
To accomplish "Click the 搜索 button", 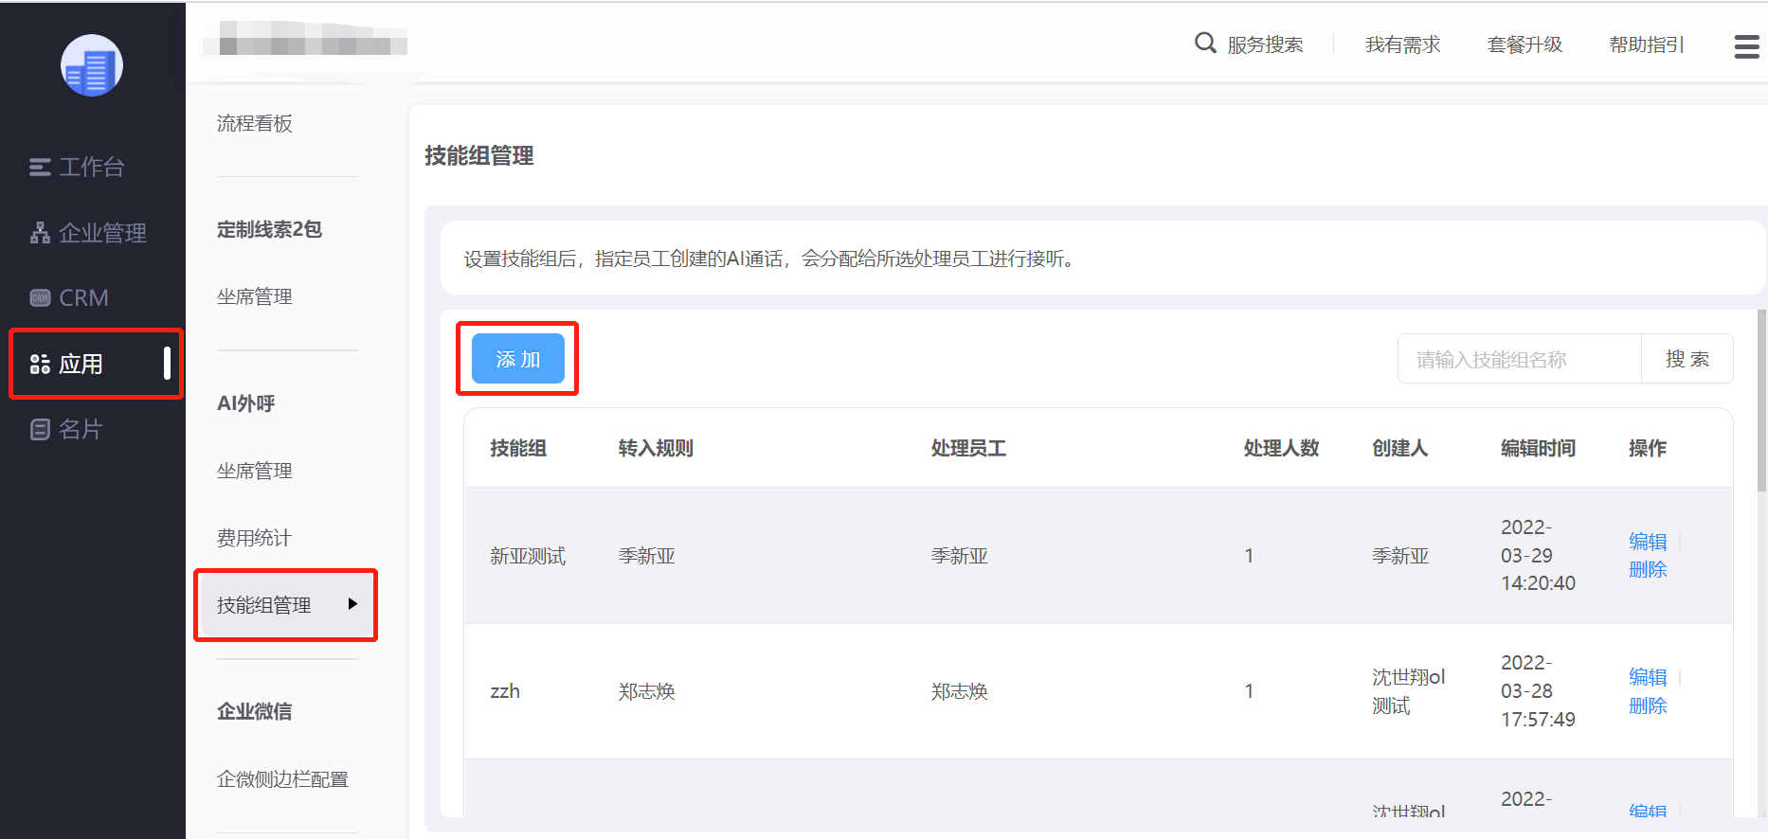I will coord(1687,359).
